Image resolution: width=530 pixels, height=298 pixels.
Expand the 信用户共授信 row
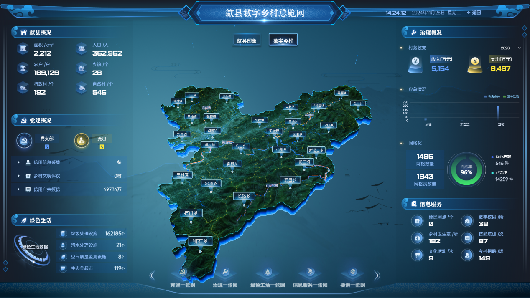19,189
